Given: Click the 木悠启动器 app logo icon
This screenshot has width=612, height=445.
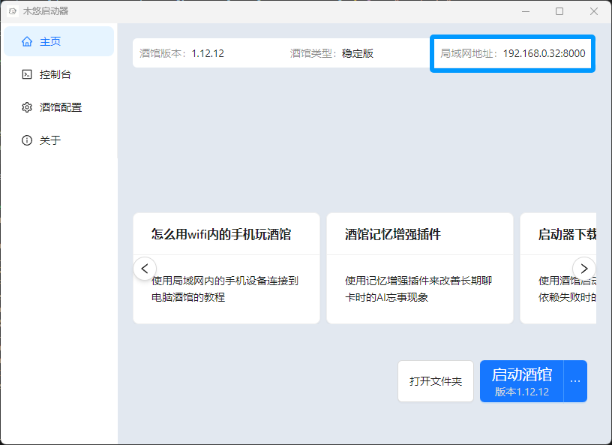Looking at the screenshot, I should 12,11.
